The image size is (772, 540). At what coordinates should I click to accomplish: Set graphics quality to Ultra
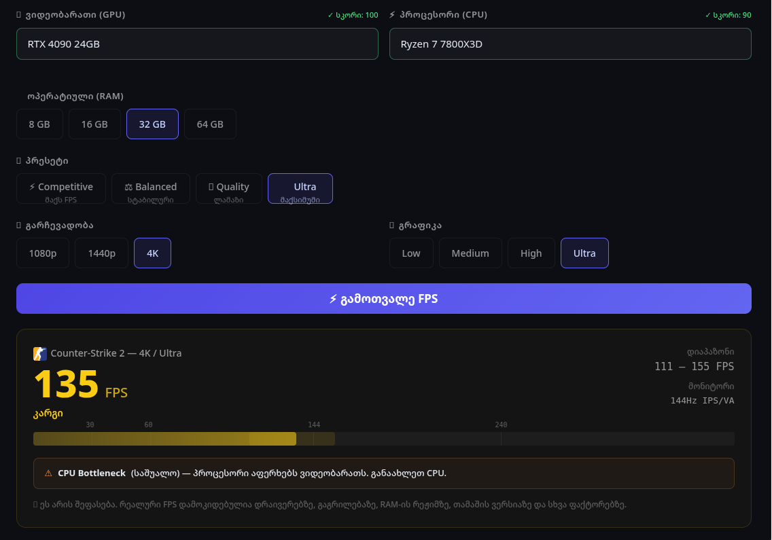click(x=584, y=253)
